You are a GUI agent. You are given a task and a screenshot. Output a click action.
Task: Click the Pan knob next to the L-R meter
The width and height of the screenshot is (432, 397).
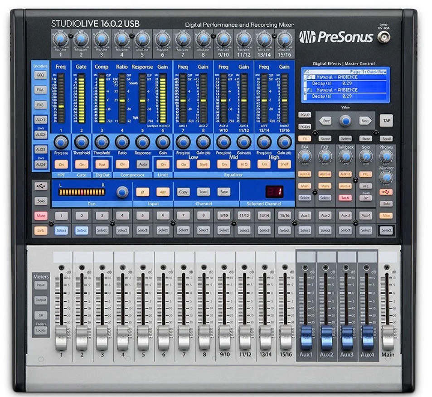(122, 192)
